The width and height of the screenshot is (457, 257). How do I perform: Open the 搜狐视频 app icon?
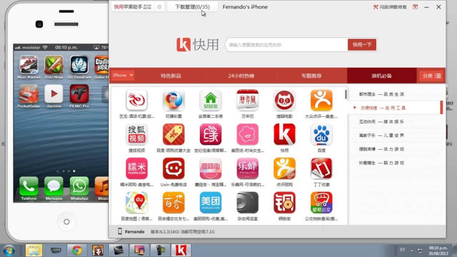pyautogui.click(x=137, y=134)
